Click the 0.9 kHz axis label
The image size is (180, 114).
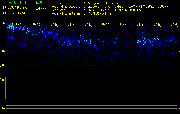[x=2, y=66]
